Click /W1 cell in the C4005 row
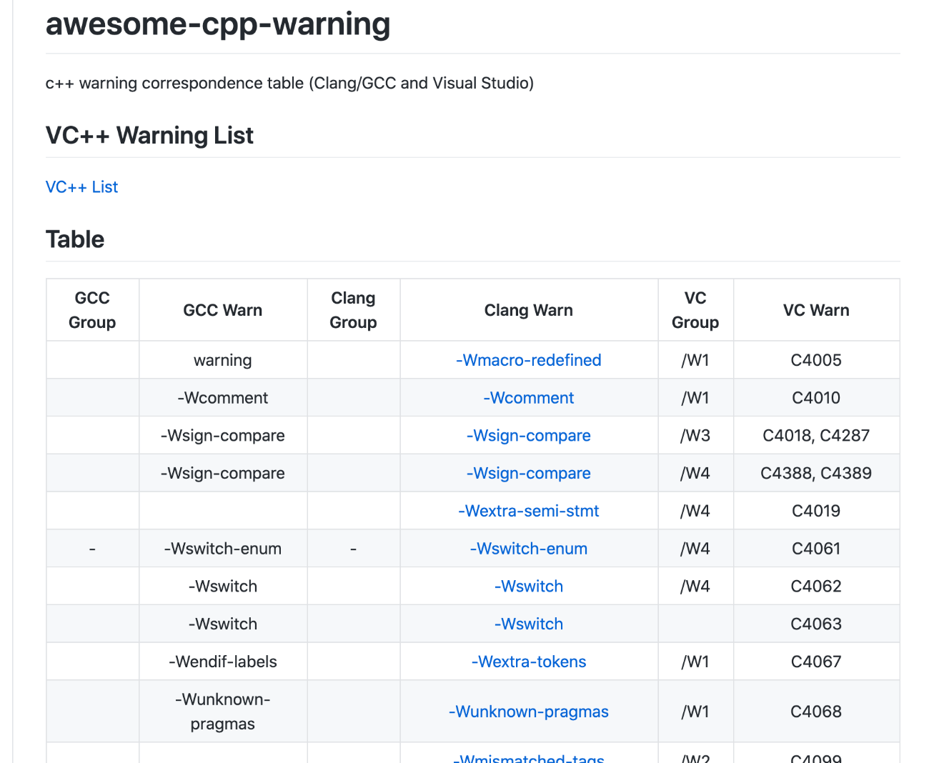The height and width of the screenshot is (763, 929). click(695, 360)
